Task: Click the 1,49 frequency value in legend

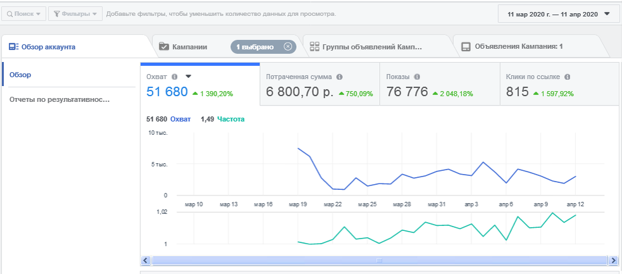Action: pos(207,119)
